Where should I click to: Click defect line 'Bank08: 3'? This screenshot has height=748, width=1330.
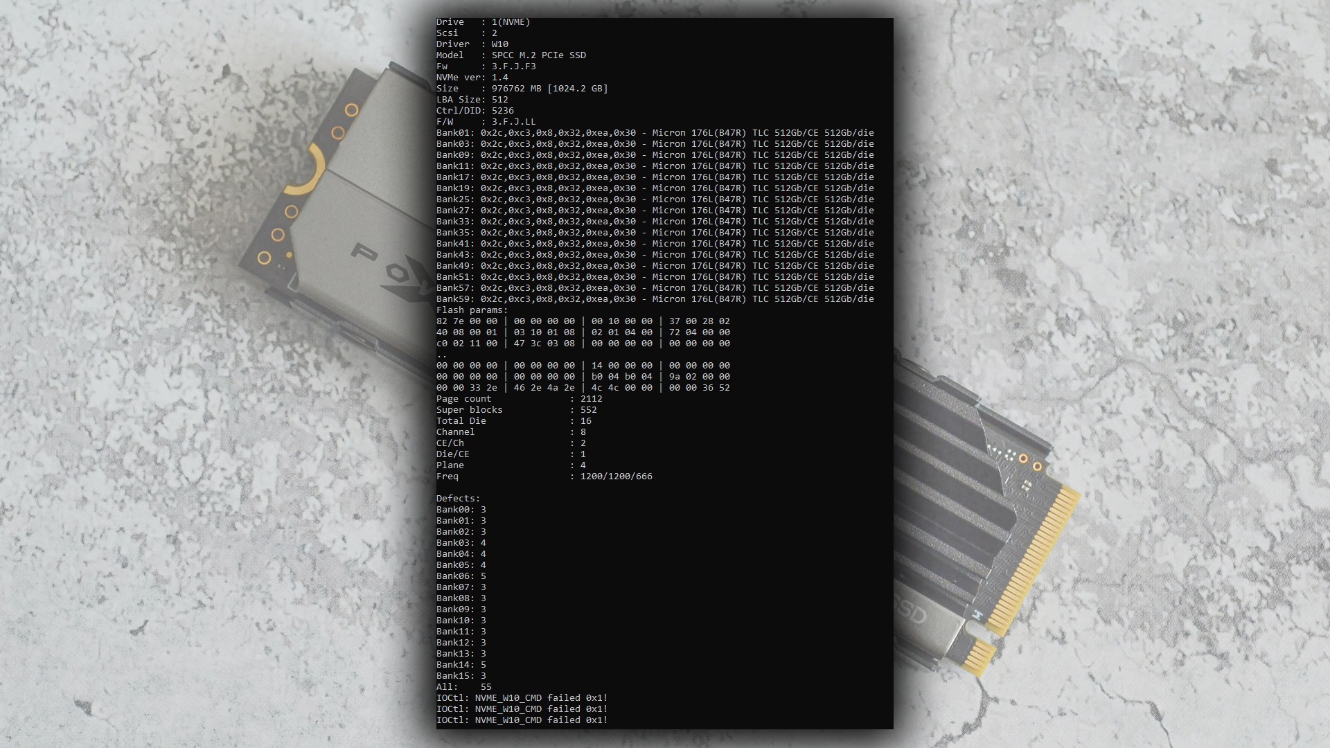click(461, 598)
